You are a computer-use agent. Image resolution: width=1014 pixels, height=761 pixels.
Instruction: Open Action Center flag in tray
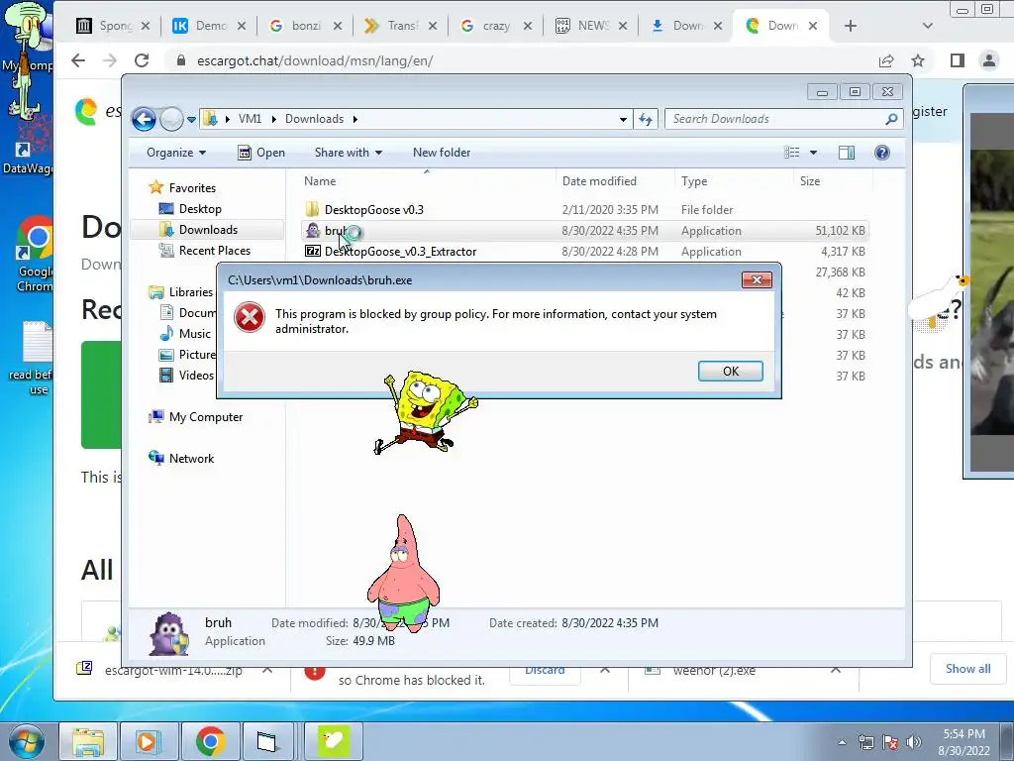click(x=890, y=743)
